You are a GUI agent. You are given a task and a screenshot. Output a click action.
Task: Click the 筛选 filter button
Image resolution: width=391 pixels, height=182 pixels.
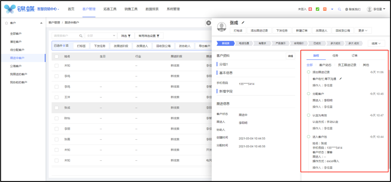coord(126,36)
